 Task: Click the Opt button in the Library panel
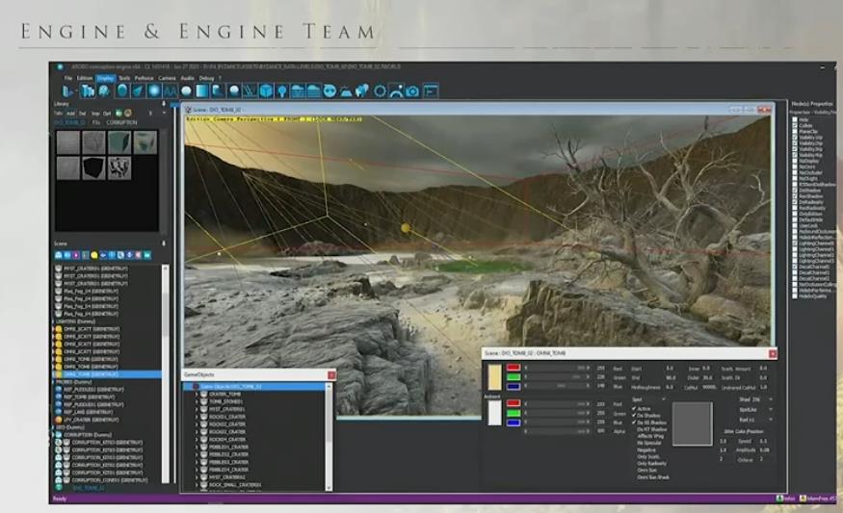(x=106, y=114)
